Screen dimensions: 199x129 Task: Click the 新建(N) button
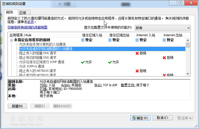(x=17, y=106)
